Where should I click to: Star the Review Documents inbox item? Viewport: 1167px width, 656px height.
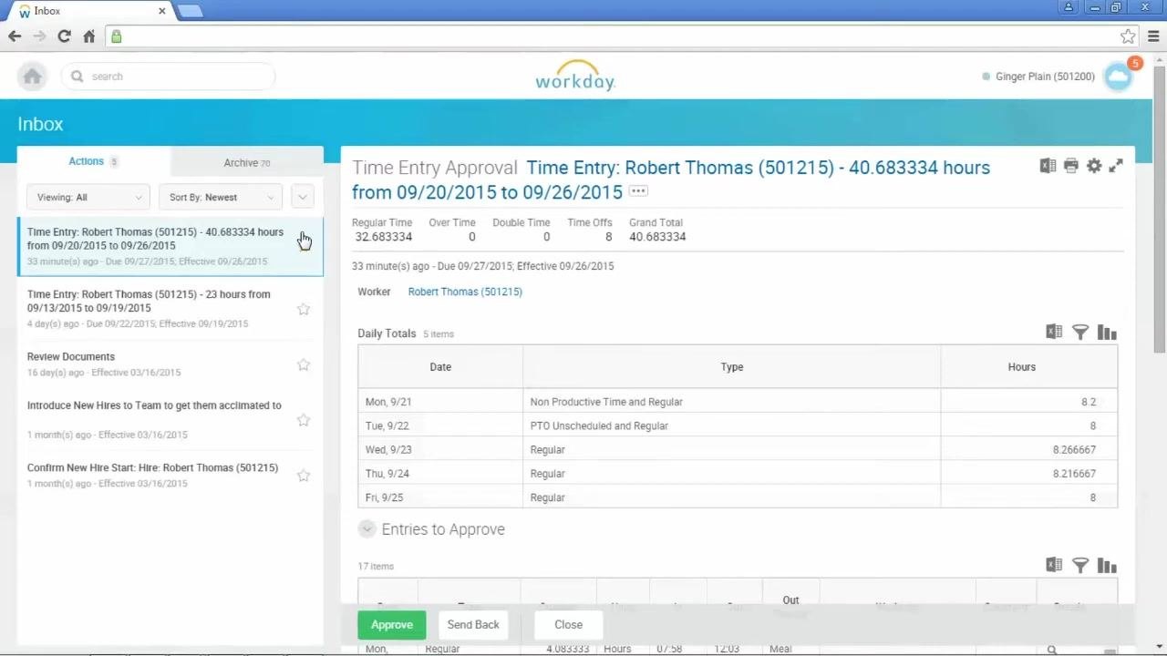[304, 364]
